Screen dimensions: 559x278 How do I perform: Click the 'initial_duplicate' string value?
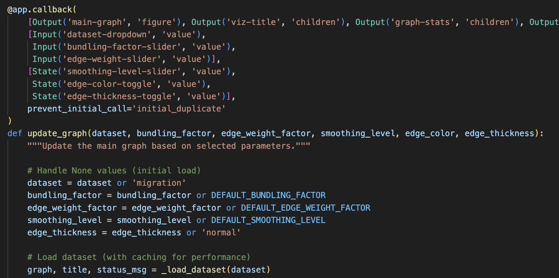179,109
